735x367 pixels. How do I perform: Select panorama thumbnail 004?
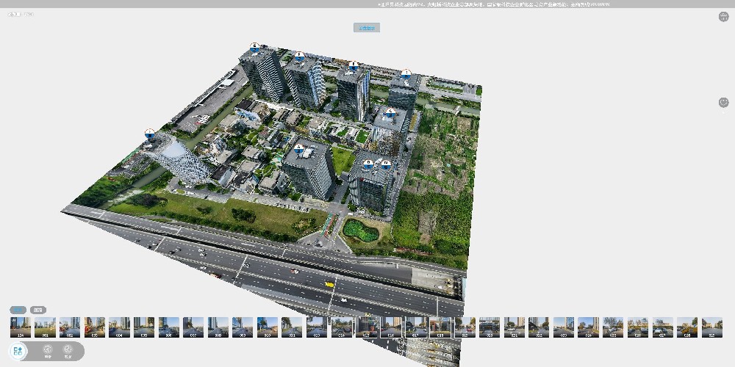coord(119,327)
